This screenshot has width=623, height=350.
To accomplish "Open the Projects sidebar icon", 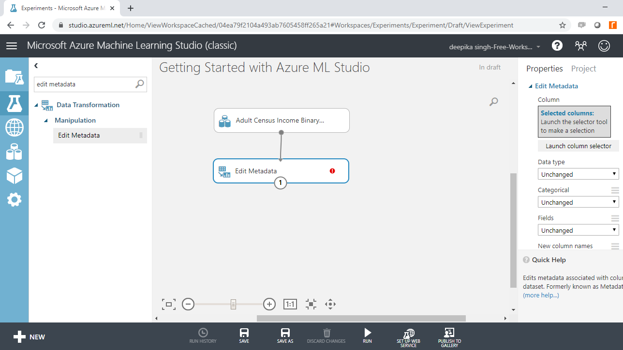I will 14,77.
